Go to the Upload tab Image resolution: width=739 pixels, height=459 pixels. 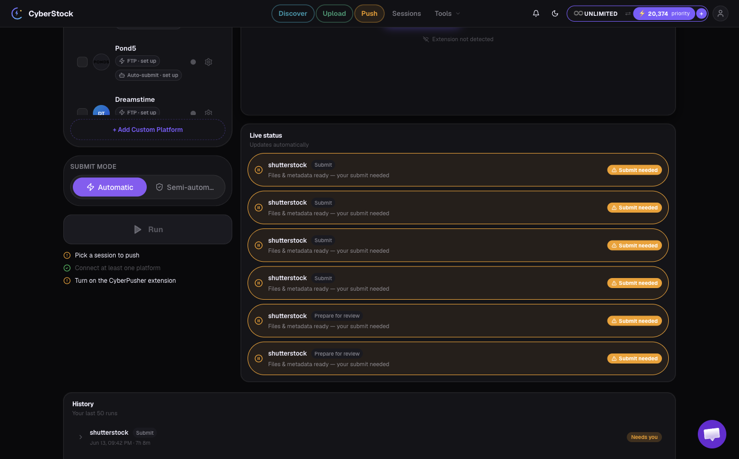point(334,14)
